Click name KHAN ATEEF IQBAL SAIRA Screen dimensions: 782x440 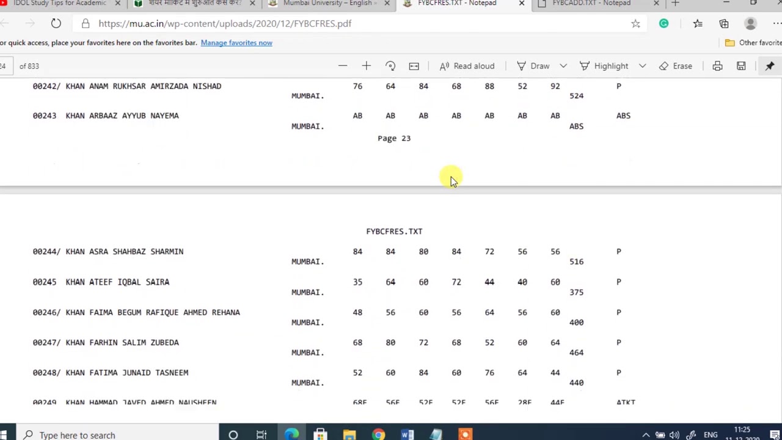117,282
